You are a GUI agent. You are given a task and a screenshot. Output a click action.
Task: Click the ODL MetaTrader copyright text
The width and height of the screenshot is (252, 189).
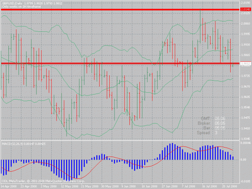(x=43, y=181)
